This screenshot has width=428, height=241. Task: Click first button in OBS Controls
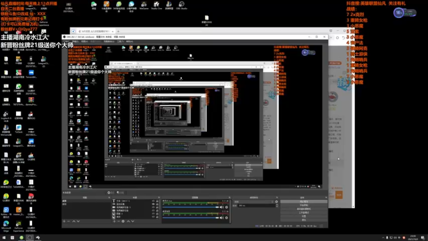click(x=304, y=202)
